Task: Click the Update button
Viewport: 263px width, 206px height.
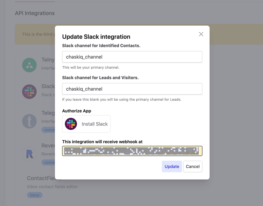Action: (x=172, y=166)
